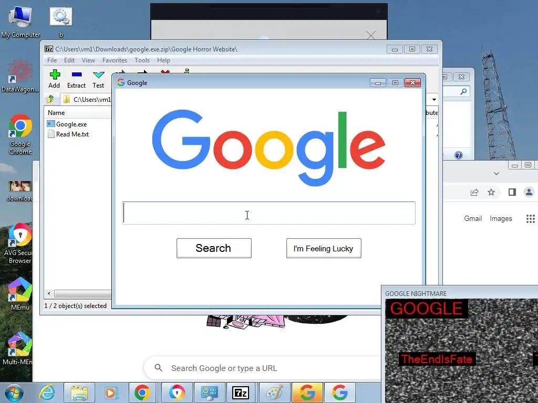This screenshot has width=538, height=403.
Task: Go up one folder level in 7-Zip
Action: [50, 99]
